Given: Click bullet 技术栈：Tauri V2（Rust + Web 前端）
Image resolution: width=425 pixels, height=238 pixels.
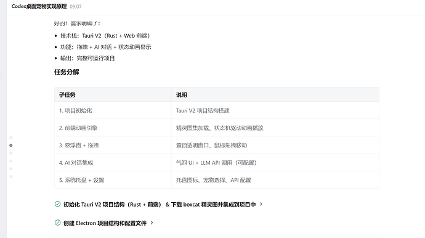Looking at the screenshot, I should pyautogui.click(x=105, y=36).
